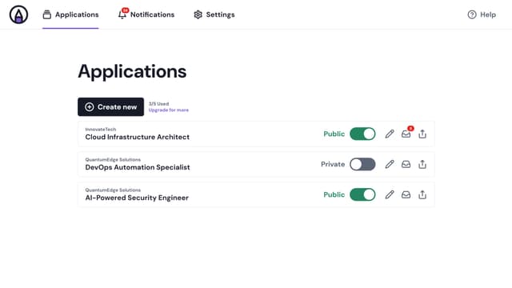The image size is (512, 288).
Task: Edit the Cloud Infrastructure Architect application
Action: [x=390, y=134]
